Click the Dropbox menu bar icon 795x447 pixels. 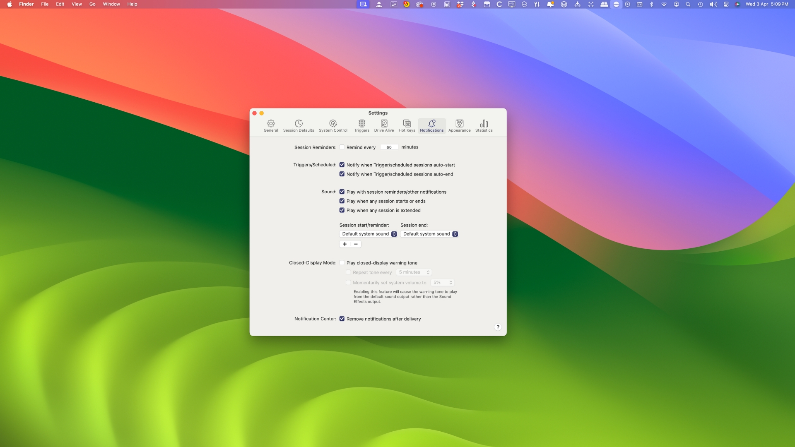point(460,4)
